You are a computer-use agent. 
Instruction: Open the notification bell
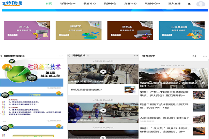[189, 4]
